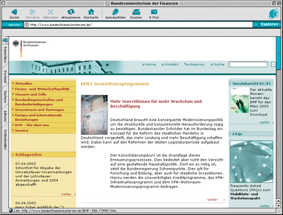Open Investment und Vermögen section
Image resolution: width=283 pixels, height=215 pixels.
[40, 110]
